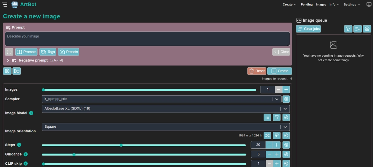Click the prompt weight {+} button
The image size is (373, 167).
point(9,52)
